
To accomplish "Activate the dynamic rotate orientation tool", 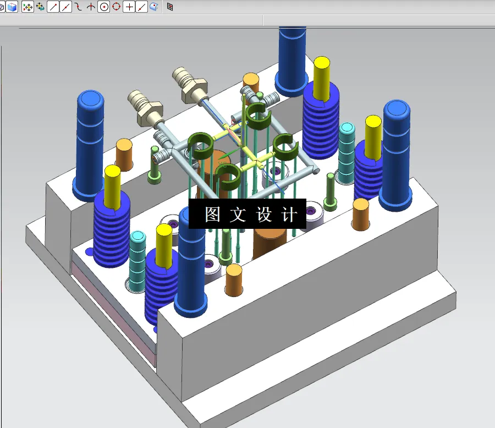I will 40,7.
